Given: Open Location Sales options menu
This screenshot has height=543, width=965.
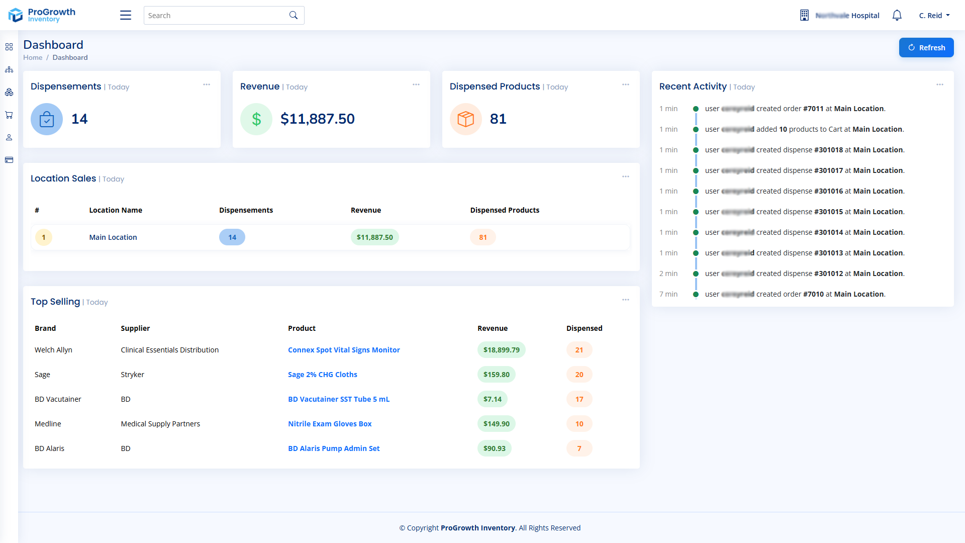Looking at the screenshot, I should click(626, 176).
